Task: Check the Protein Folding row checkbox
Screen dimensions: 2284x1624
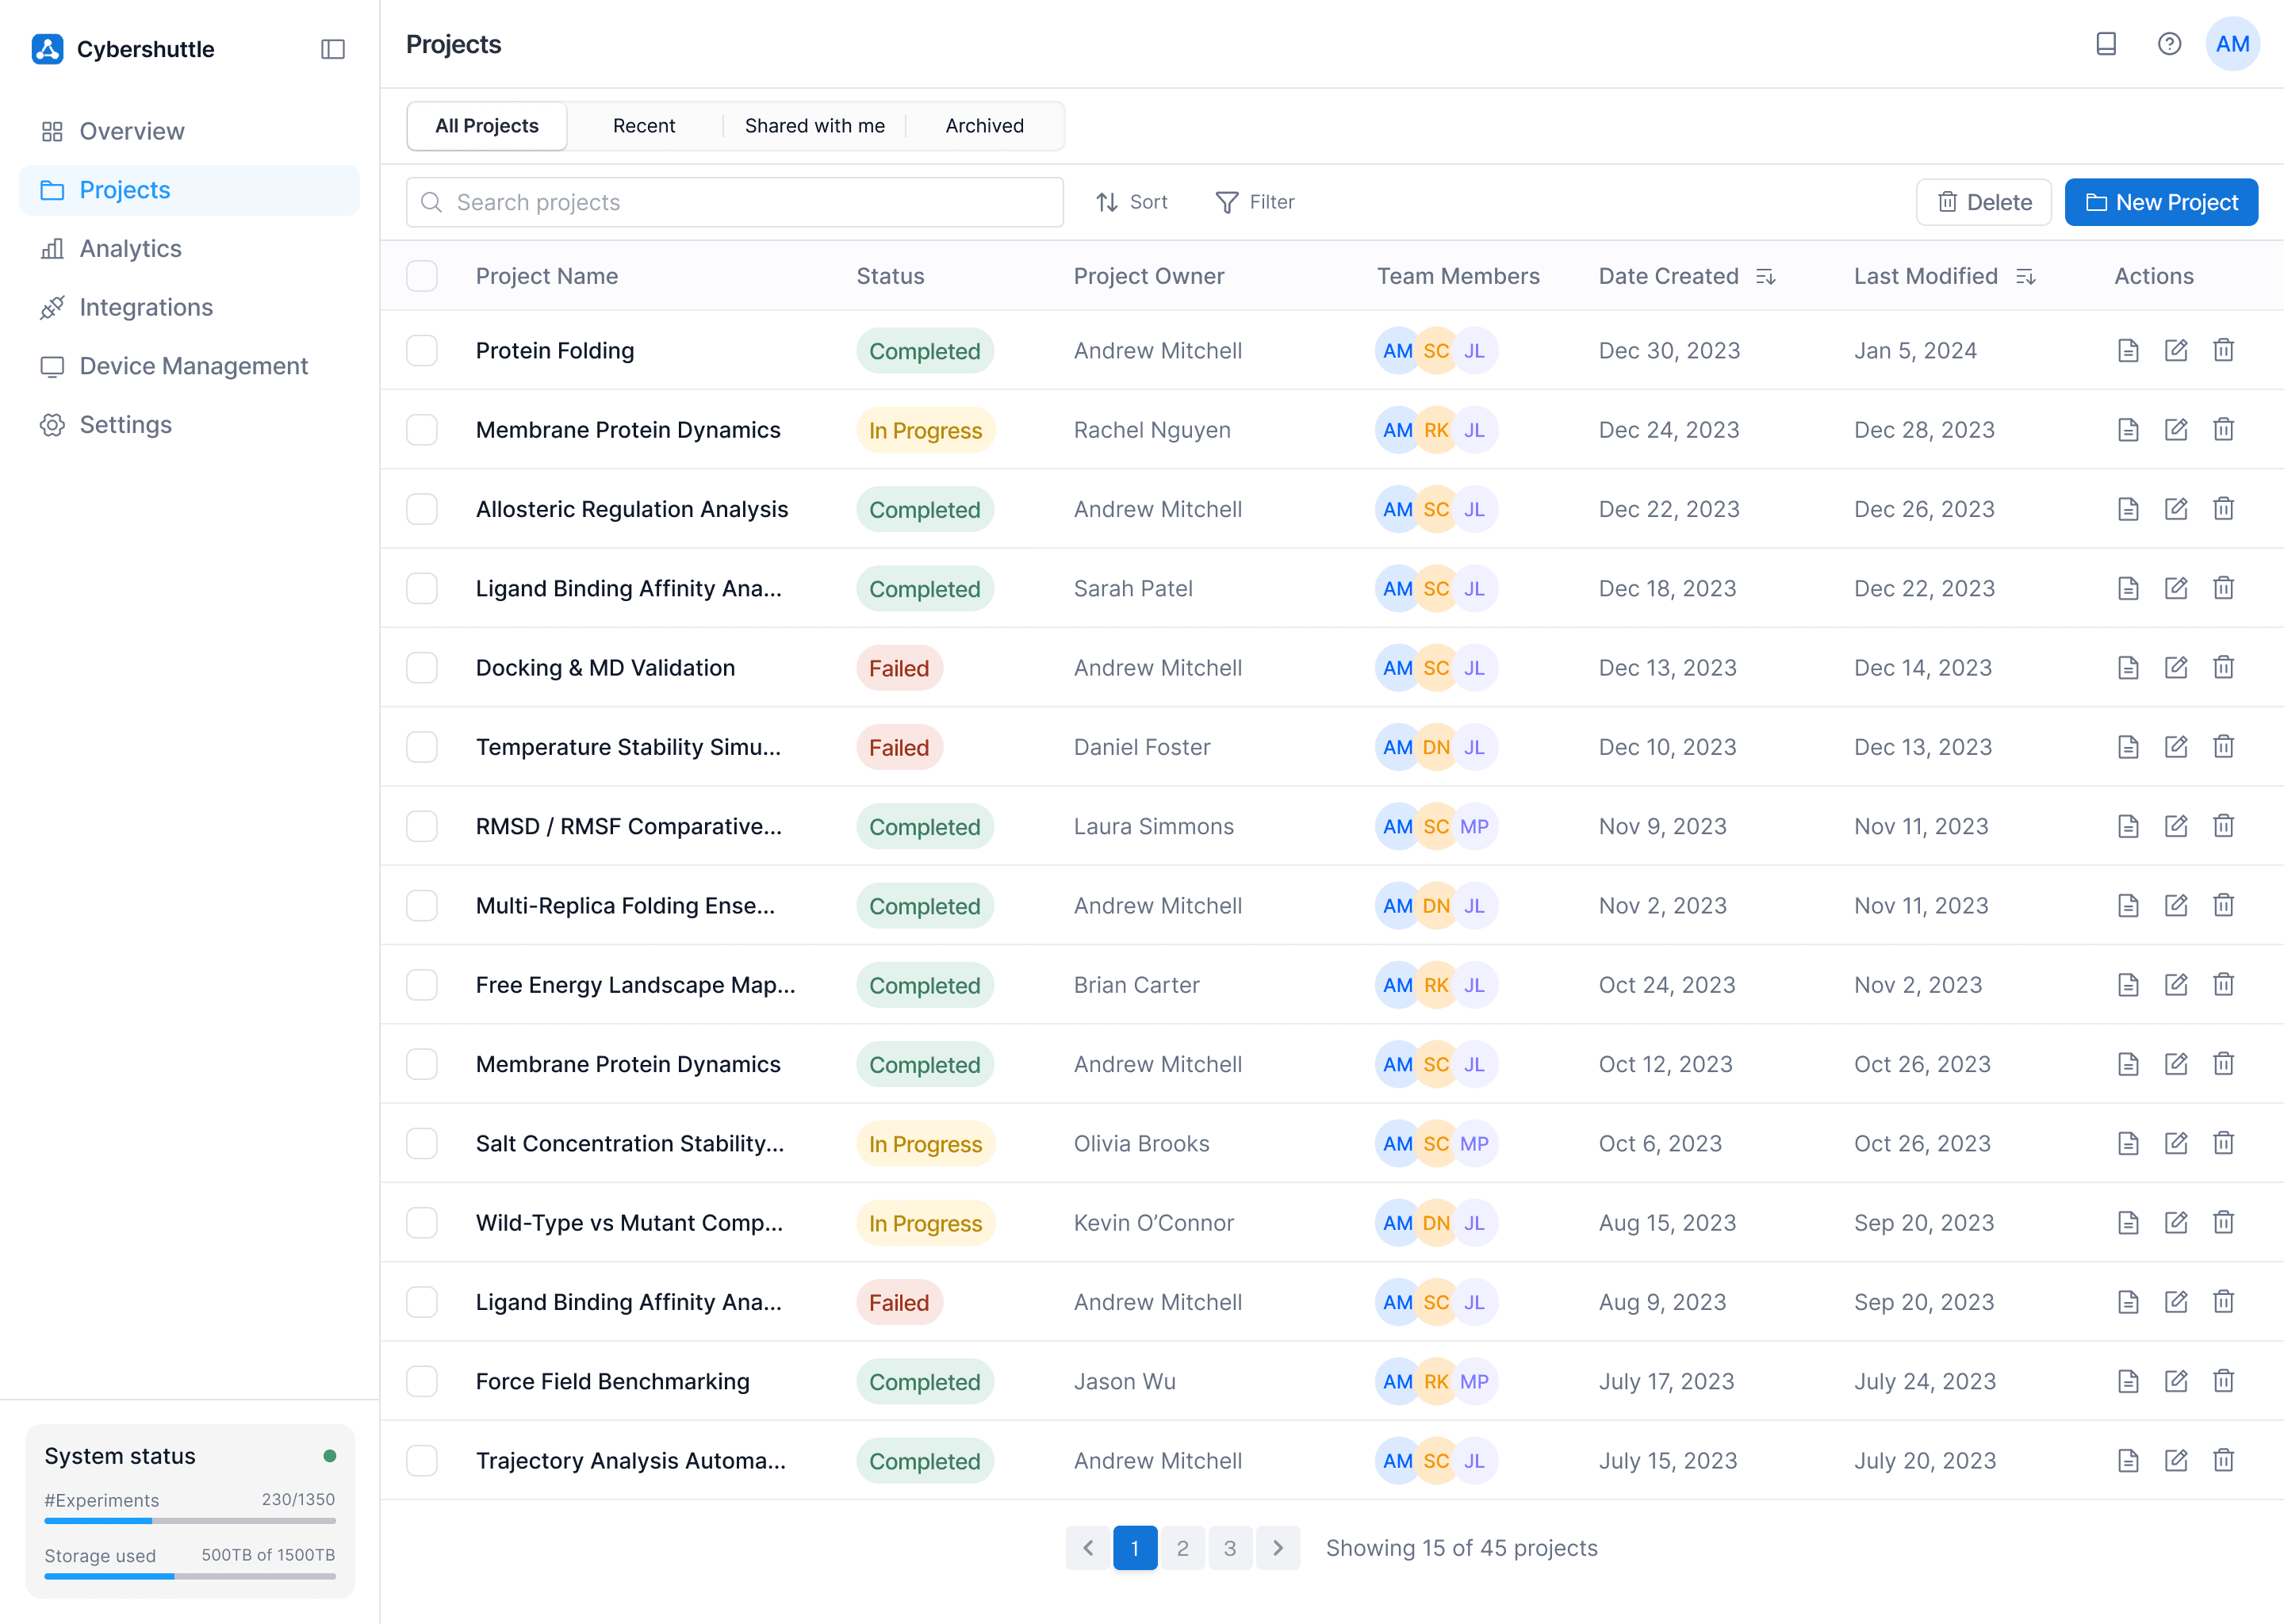Action: coord(422,350)
